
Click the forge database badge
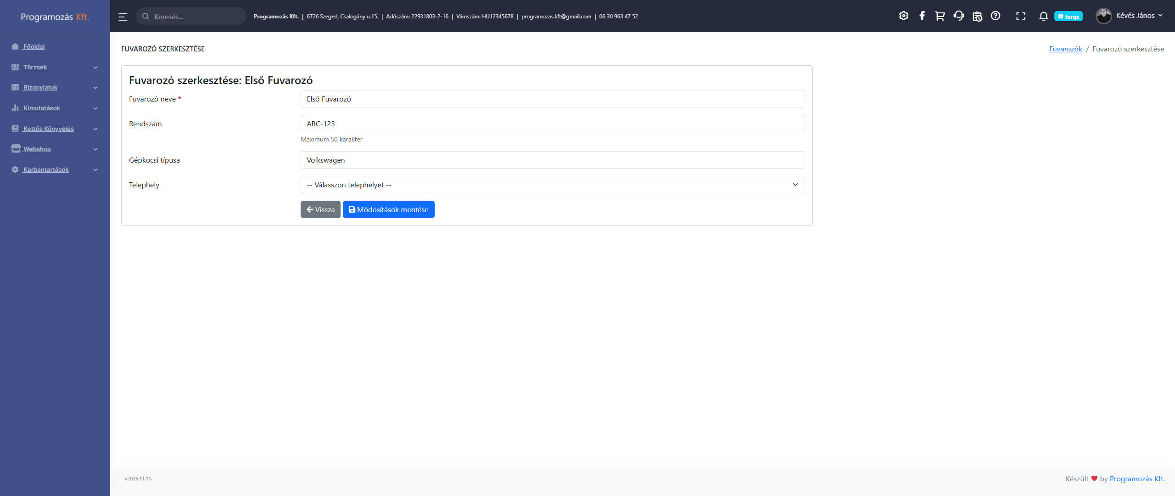[x=1068, y=17]
